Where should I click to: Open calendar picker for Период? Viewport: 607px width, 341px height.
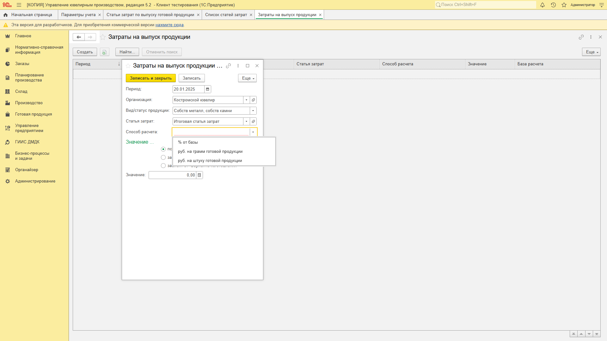pos(208,89)
